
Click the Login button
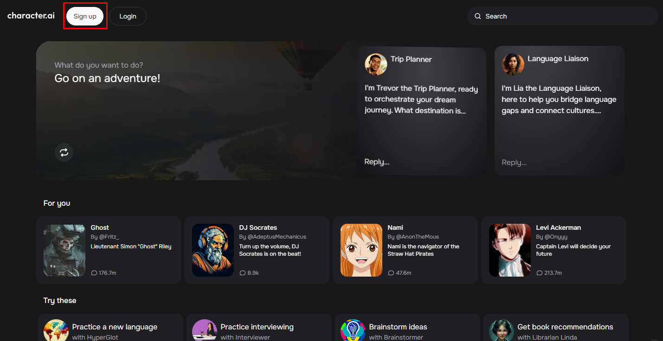(x=128, y=16)
